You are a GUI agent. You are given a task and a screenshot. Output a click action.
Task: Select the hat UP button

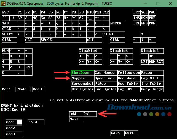pos(152,56)
